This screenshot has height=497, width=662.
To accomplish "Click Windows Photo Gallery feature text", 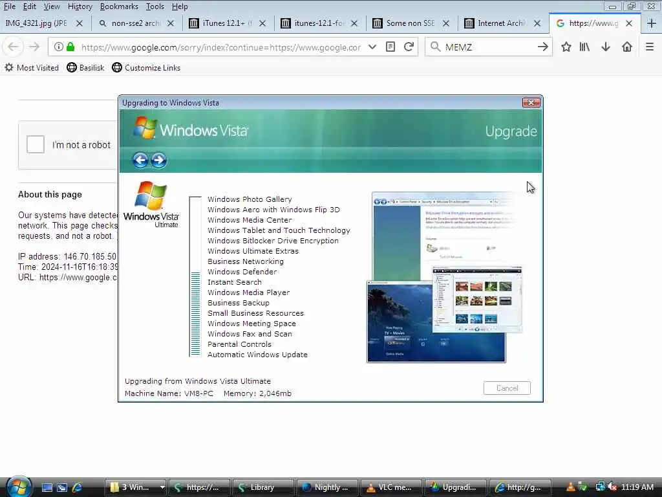I will click(x=250, y=199).
